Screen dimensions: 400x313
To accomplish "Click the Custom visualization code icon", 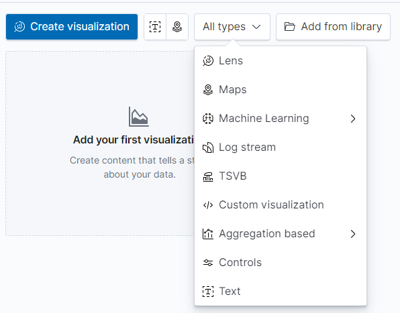I will pyautogui.click(x=208, y=205).
